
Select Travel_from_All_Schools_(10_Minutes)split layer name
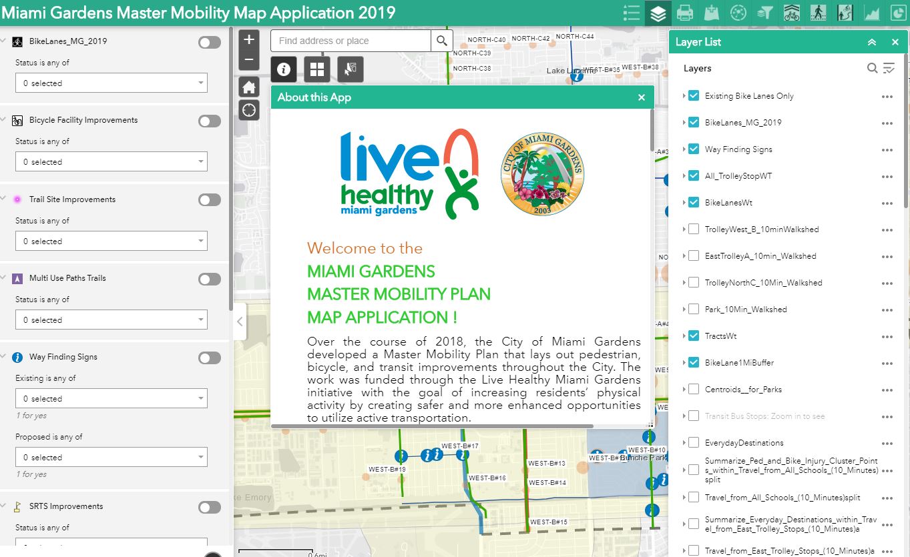(782, 498)
